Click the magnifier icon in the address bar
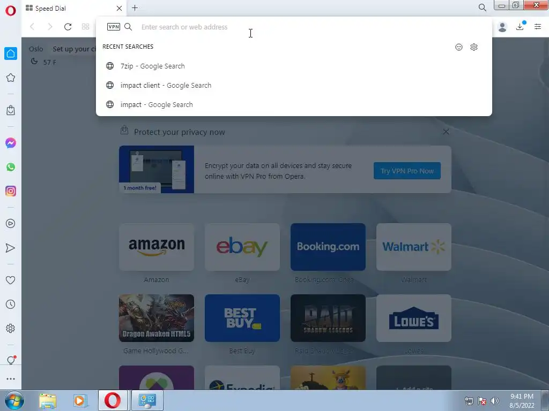The height and width of the screenshot is (411, 549). (x=128, y=27)
